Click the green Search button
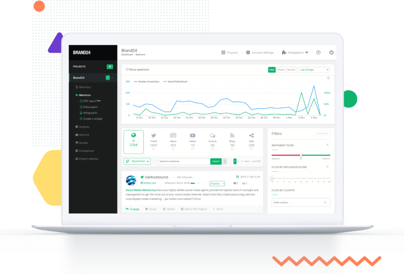This screenshot has width=404, height=274. coord(216,161)
